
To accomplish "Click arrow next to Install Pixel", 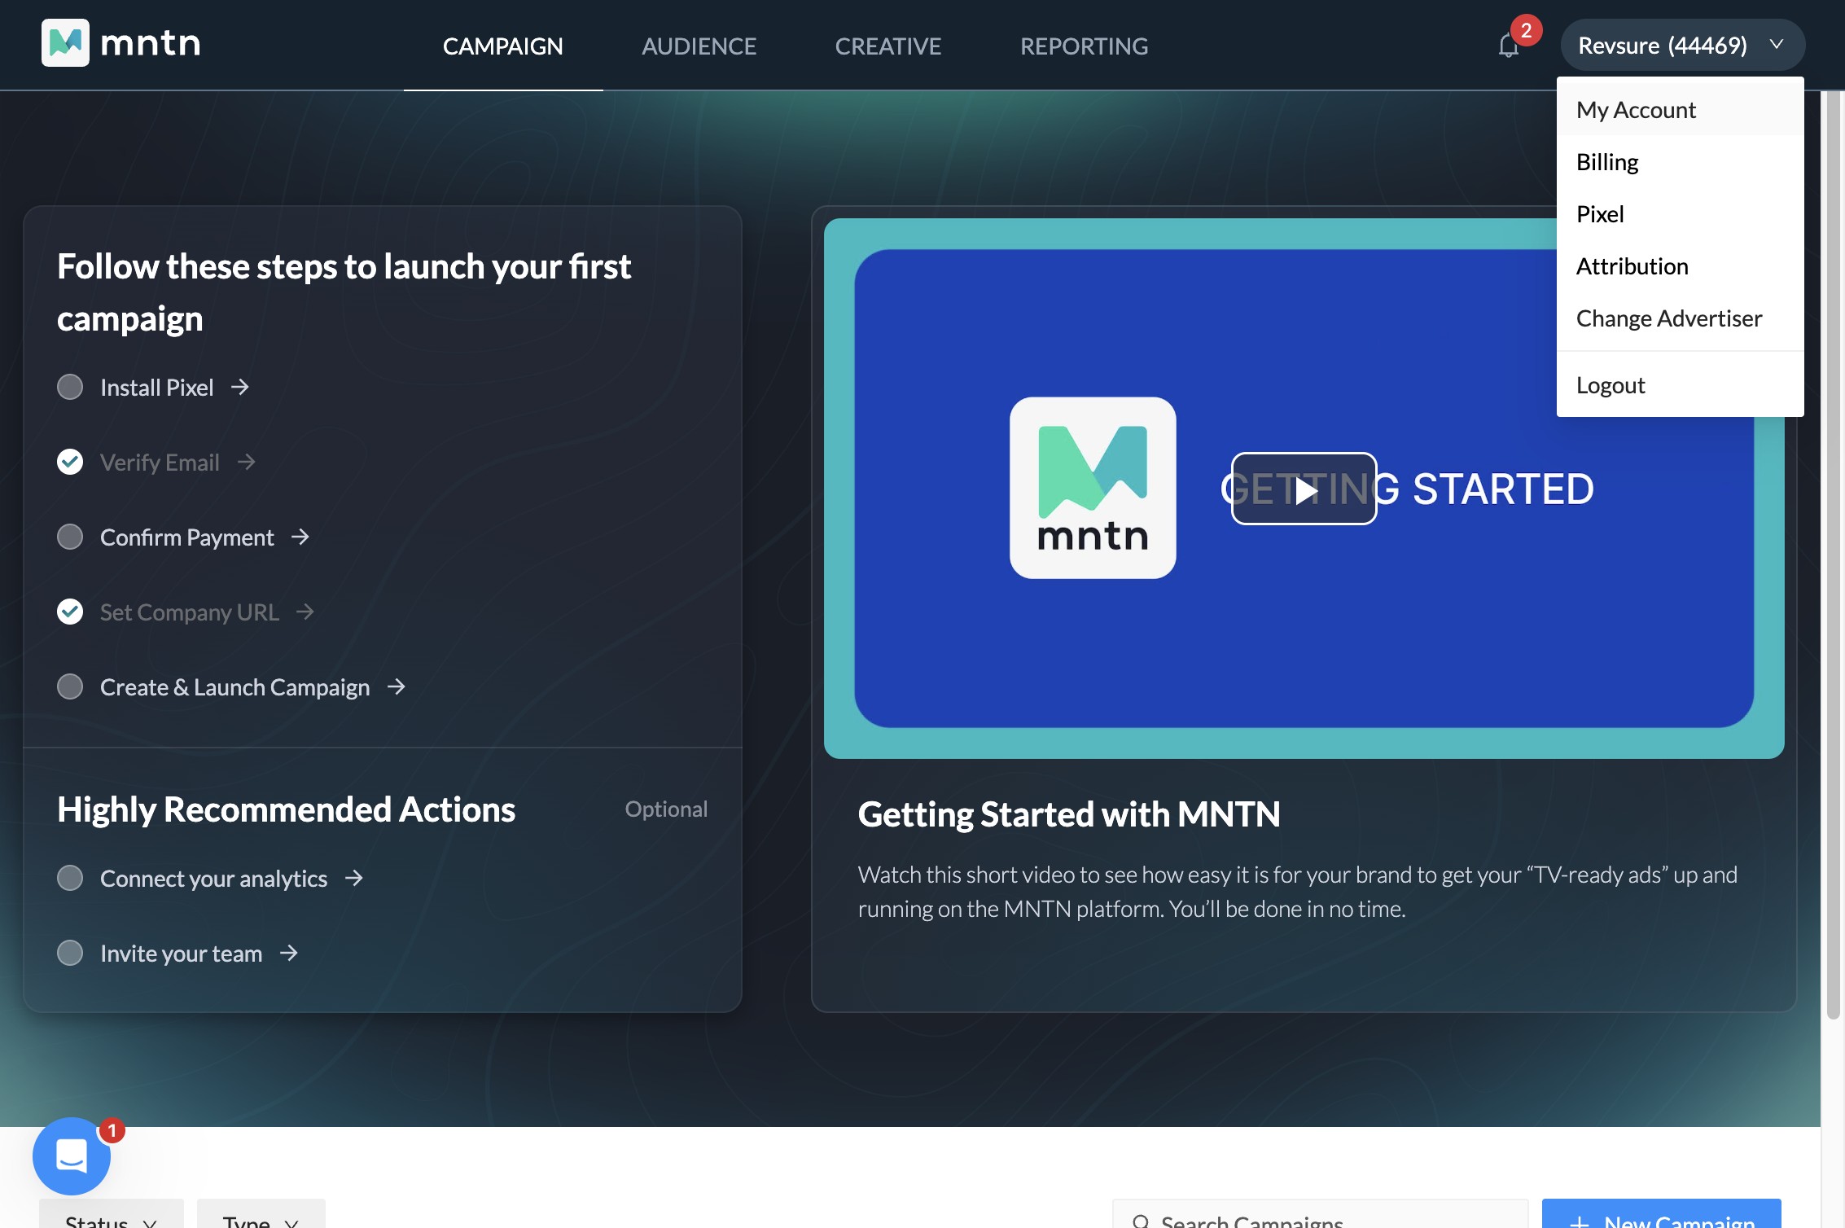I will (239, 387).
